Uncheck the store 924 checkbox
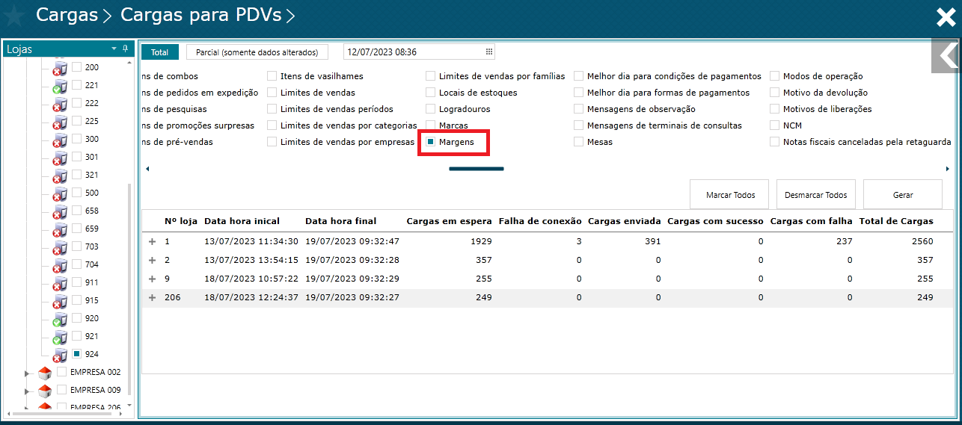The image size is (962, 425). pyautogui.click(x=76, y=354)
